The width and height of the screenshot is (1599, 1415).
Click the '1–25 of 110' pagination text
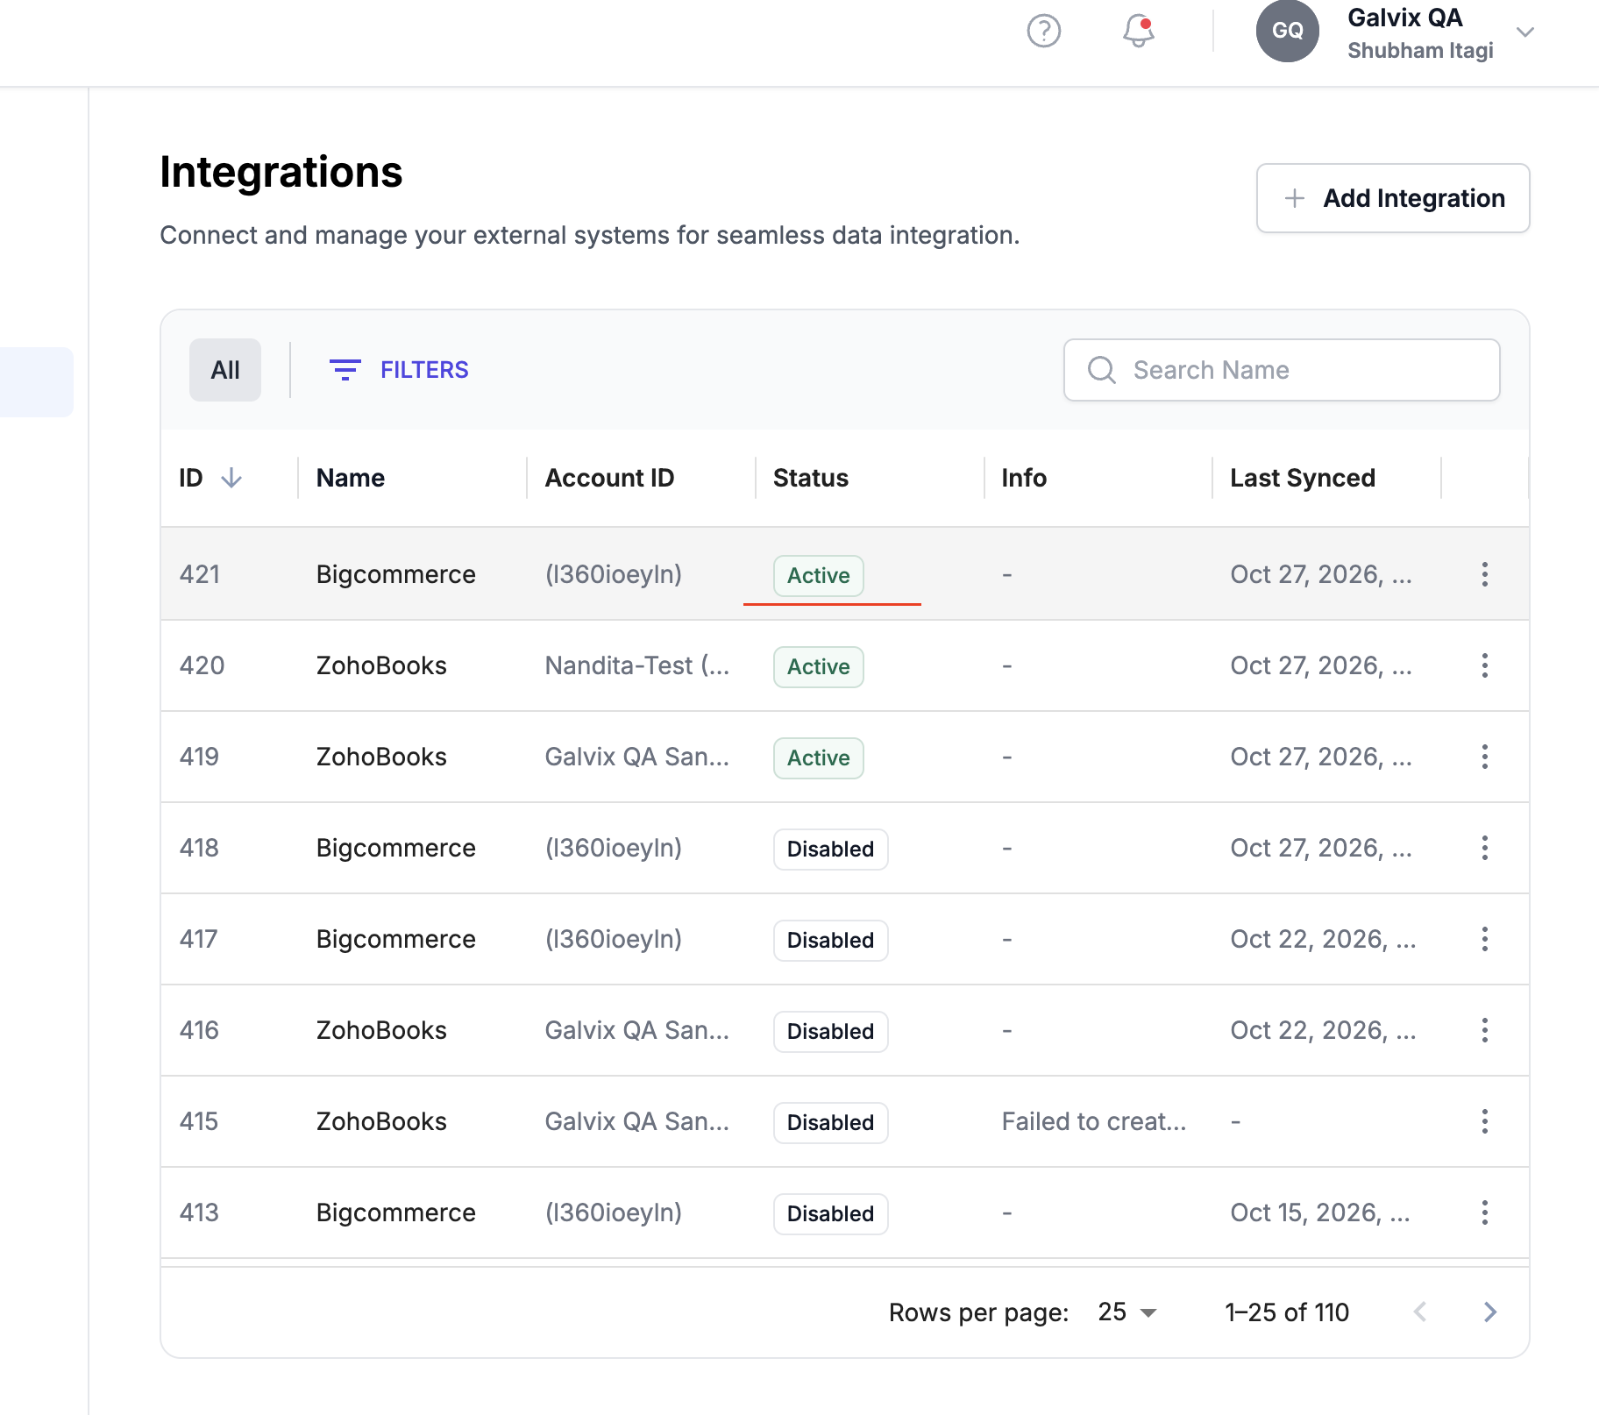[1286, 1312]
